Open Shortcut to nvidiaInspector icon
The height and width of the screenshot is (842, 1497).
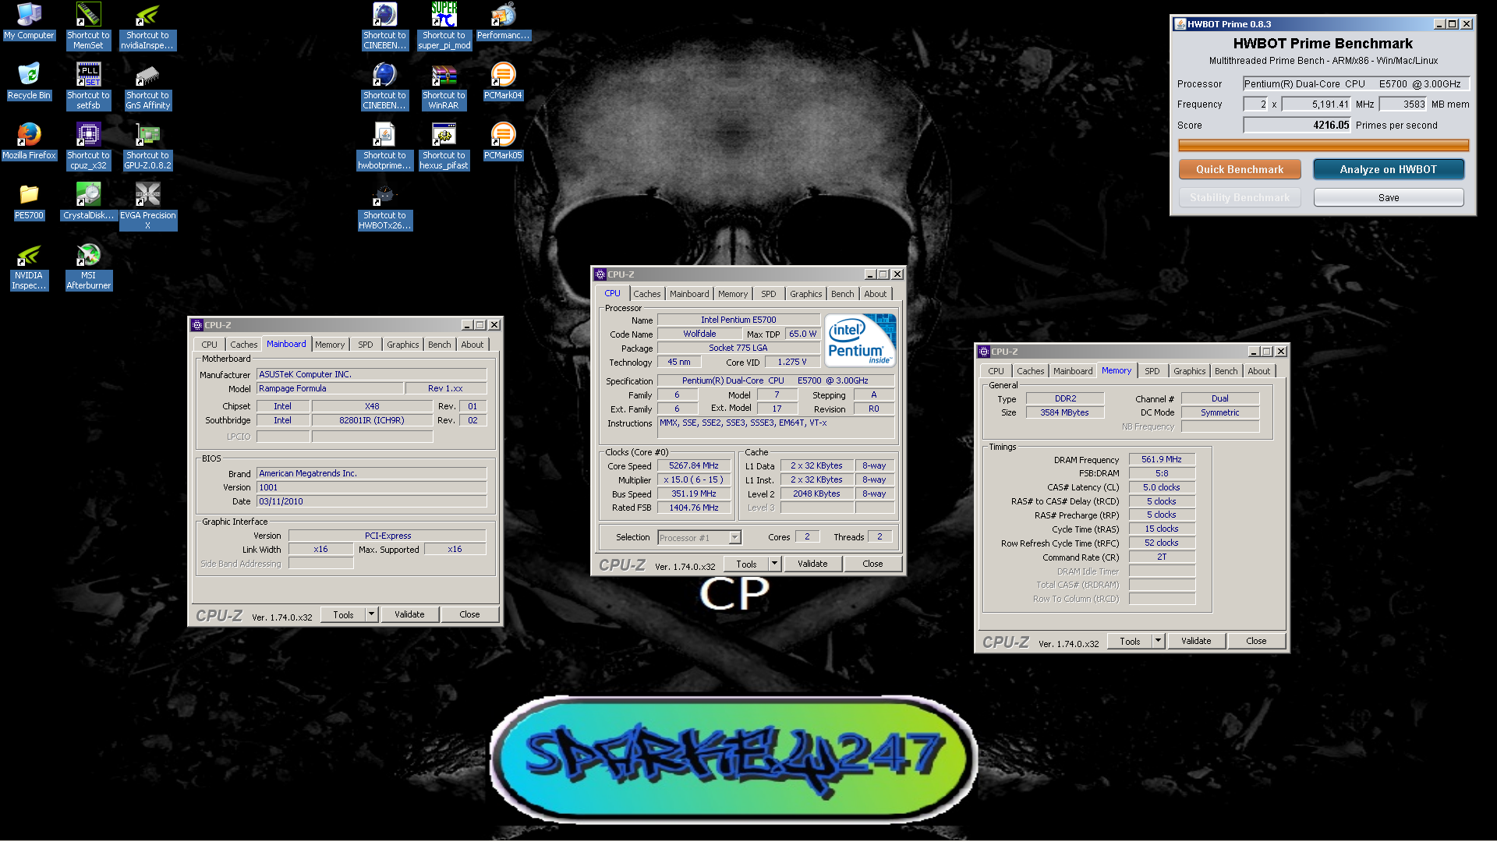coord(147,26)
